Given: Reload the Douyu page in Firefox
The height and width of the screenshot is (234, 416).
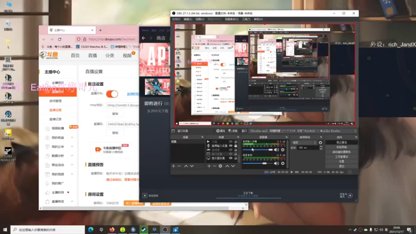Looking at the screenshot, I should [x=60, y=40].
